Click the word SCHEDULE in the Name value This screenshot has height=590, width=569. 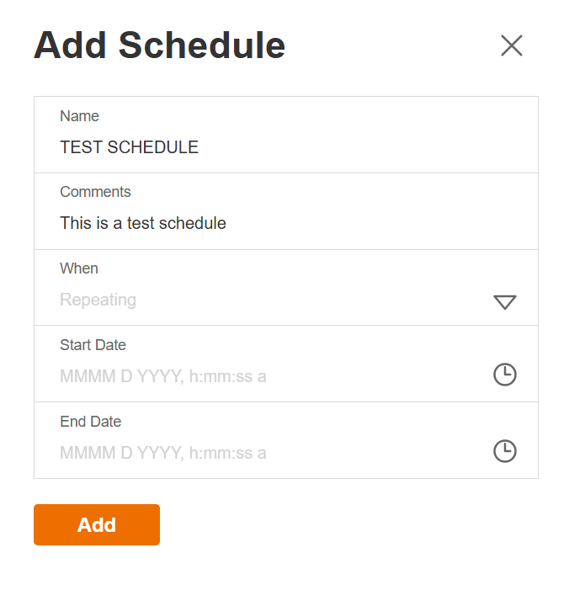pyautogui.click(x=153, y=147)
